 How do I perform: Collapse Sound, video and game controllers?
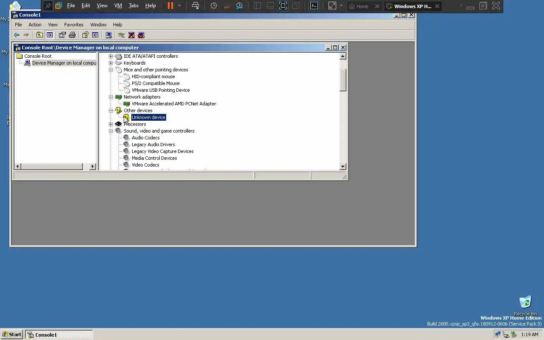[111, 131]
